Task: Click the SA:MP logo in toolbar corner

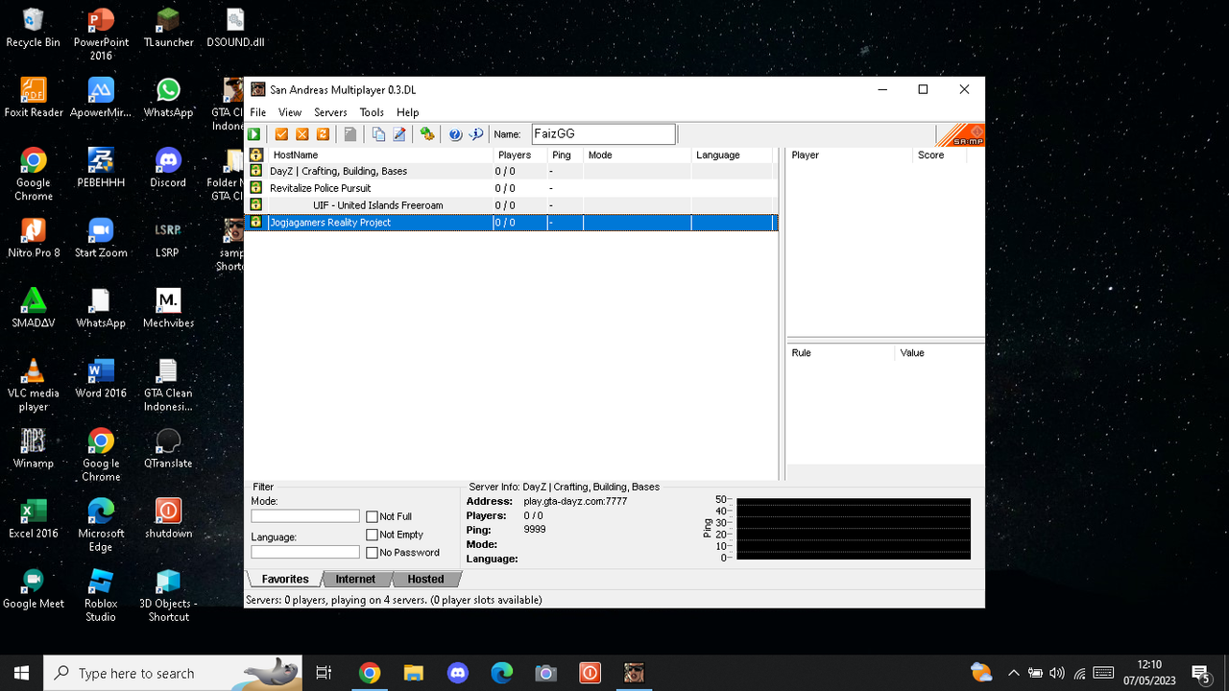Action: pyautogui.click(x=960, y=135)
